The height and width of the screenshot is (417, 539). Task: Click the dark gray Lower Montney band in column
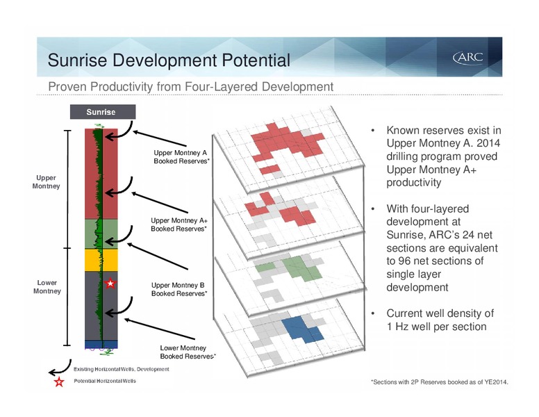[x=101, y=306]
